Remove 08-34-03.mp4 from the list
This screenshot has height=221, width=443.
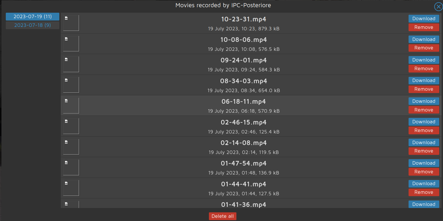point(424,89)
